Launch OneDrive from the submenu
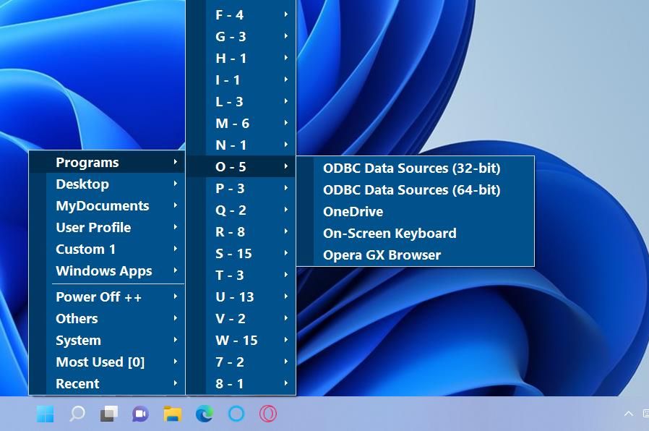The width and height of the screenshot is (649, 431). click(x=416, y=212)
